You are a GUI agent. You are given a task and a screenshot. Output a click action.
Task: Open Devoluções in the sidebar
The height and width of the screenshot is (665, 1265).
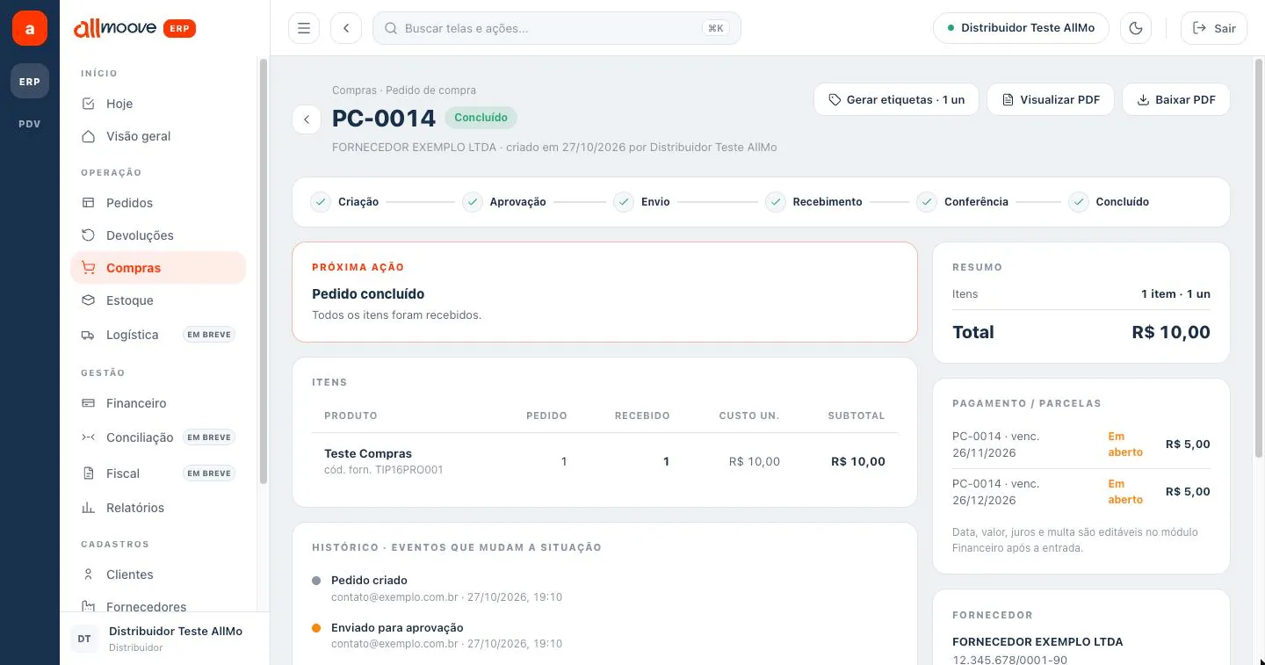coord(158,235)
